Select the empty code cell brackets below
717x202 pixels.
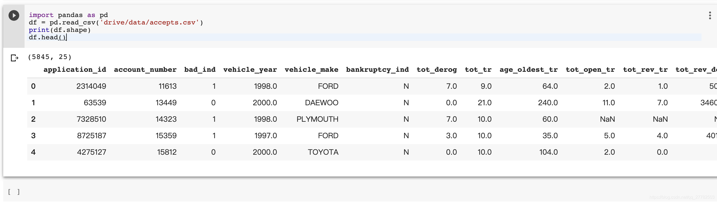pos(14,192)
